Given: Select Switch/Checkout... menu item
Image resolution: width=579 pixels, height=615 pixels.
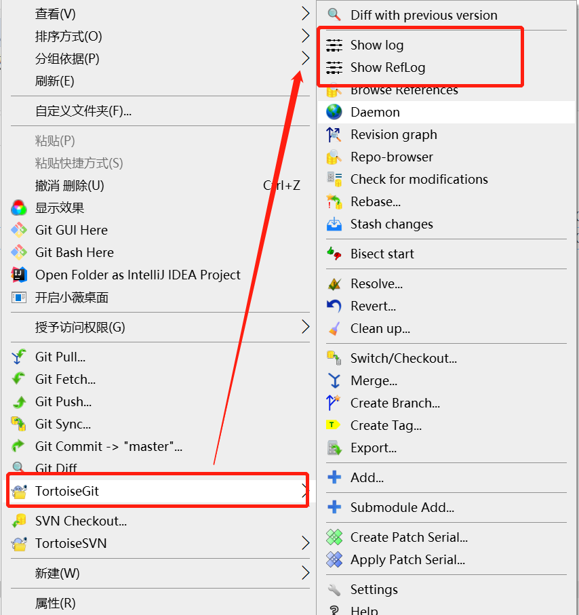Looking at the screenshot, I should pos(446,358).
